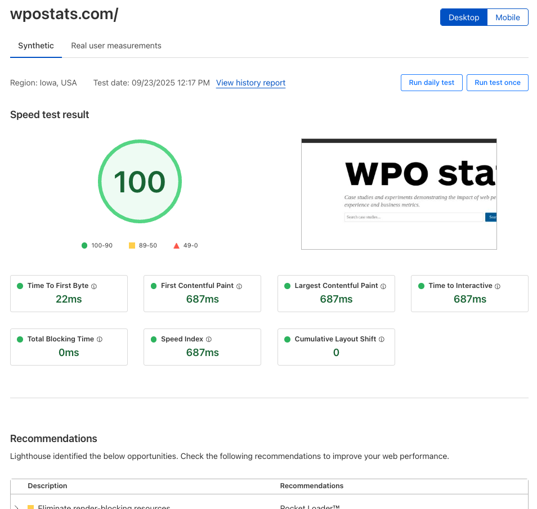Click the Run daily test button
The image size is (537, 509).
point(431,83)
